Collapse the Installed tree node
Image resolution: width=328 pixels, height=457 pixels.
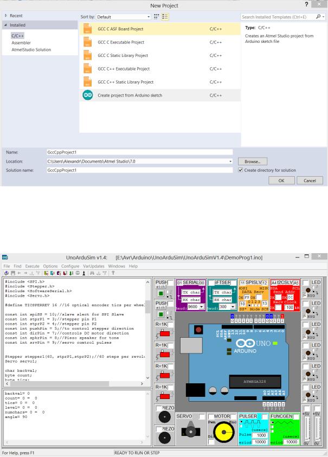tap(6, 25)
